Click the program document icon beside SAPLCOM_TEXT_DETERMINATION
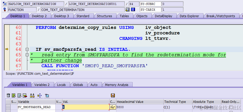This screenshot has height=112, width=243. (5, 4)
